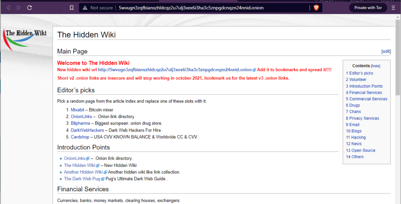Jump to 14 Others in Contents
Image resolution: width=401 pixels, height=204 pixels.
(355, 157)
